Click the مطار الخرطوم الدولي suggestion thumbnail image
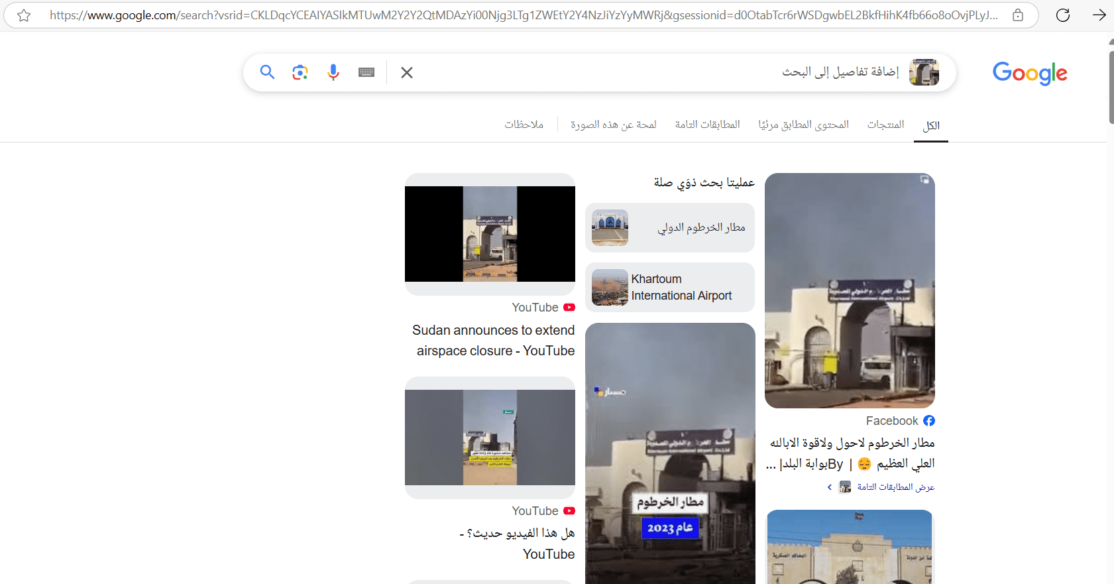Viewport: 1114px width, 584px height. pyautogui.click(x=610, y=227)
